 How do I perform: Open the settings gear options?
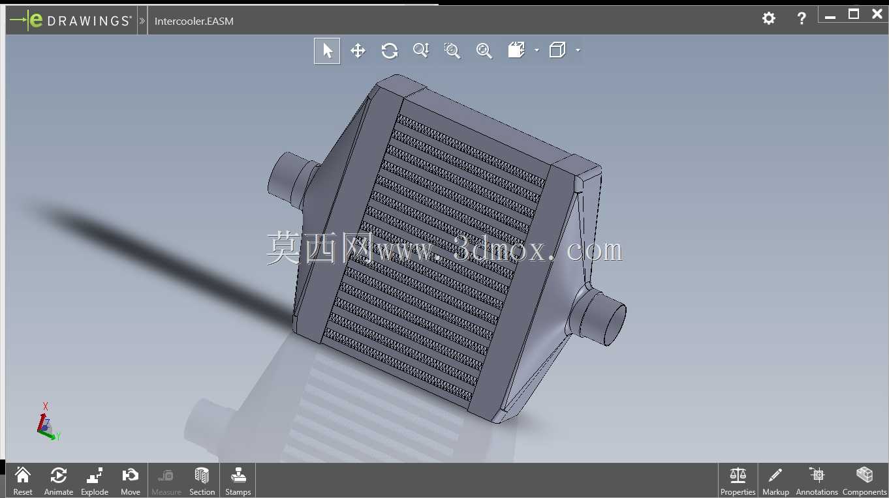click(x=769, y=18)
